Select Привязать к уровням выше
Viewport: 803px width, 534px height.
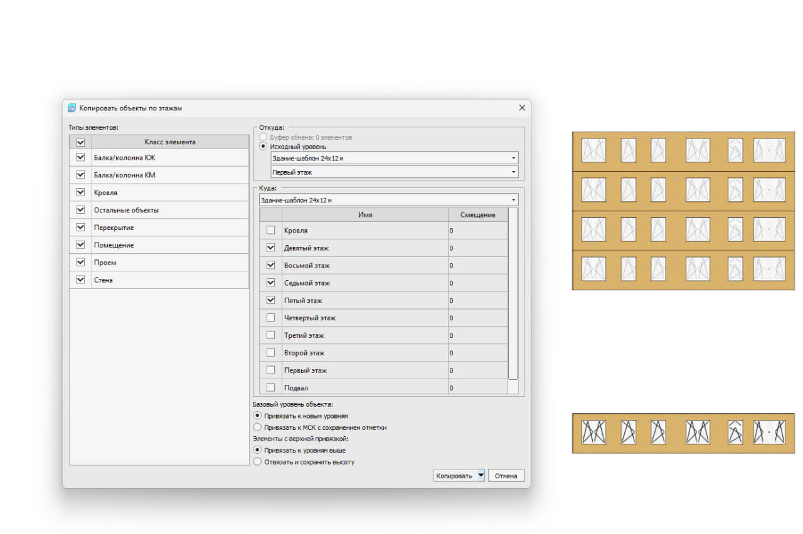click(x=257, y=450)
